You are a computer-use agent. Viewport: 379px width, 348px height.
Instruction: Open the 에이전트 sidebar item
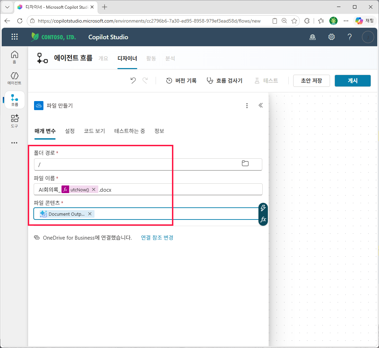click(x=15, y=78)
